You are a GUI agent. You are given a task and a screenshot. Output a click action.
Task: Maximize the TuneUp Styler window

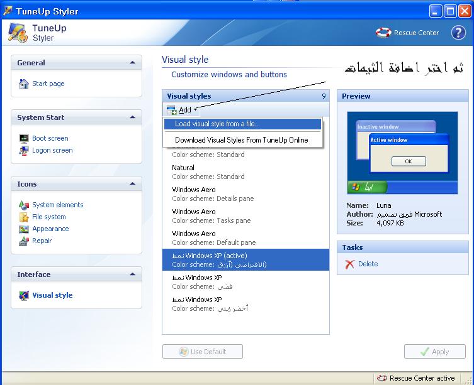coord(450,11)
